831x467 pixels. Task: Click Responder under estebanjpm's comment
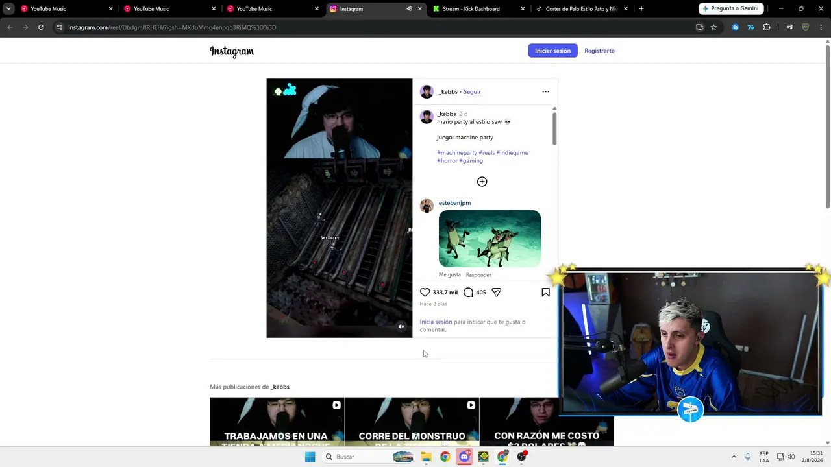(478, 275)
